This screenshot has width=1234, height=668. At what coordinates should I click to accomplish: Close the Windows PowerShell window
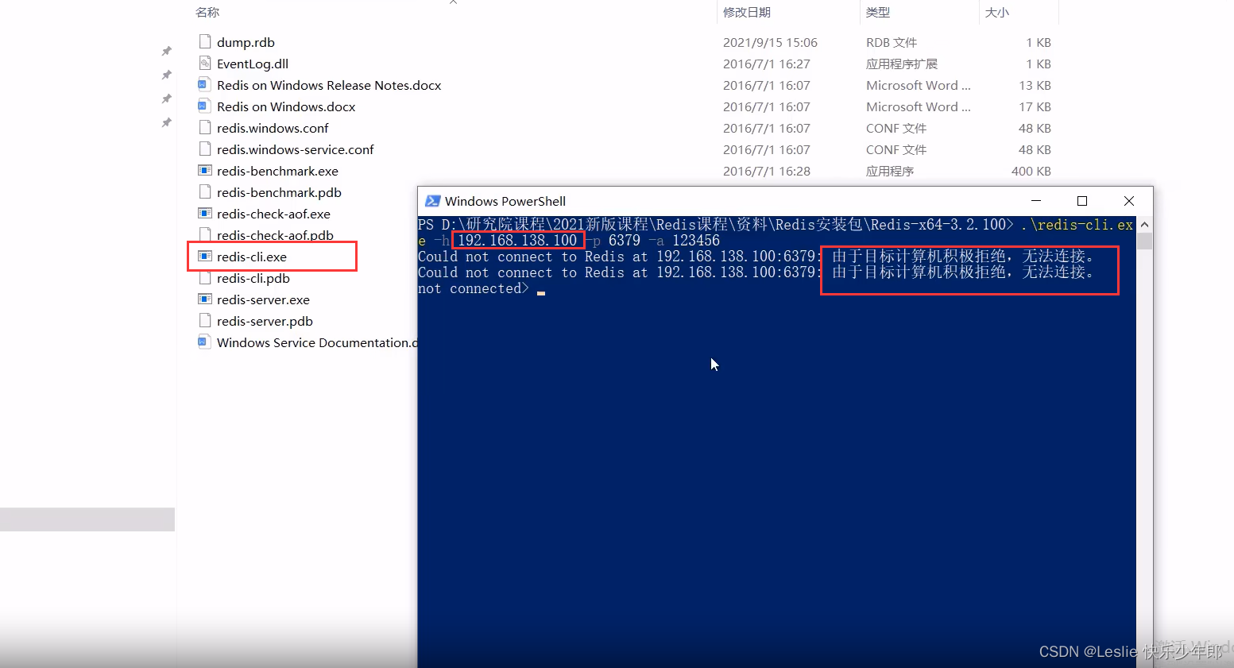pyautogui.click(x=1129, y=201)
